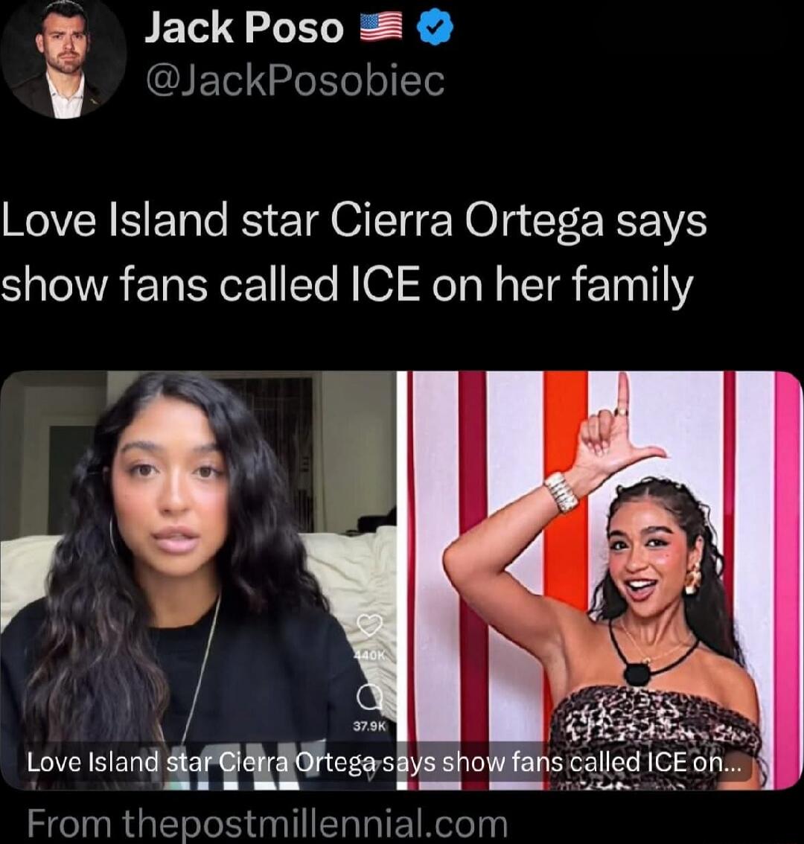Click the American flag emoji beside name

pyautogui.click(x=380, y=28)
